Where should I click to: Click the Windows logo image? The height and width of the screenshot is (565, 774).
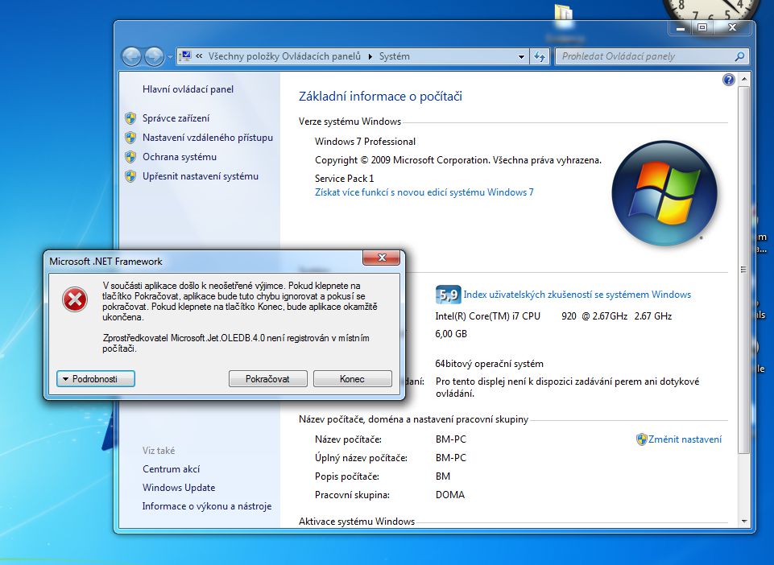click(x=663, y=192)
